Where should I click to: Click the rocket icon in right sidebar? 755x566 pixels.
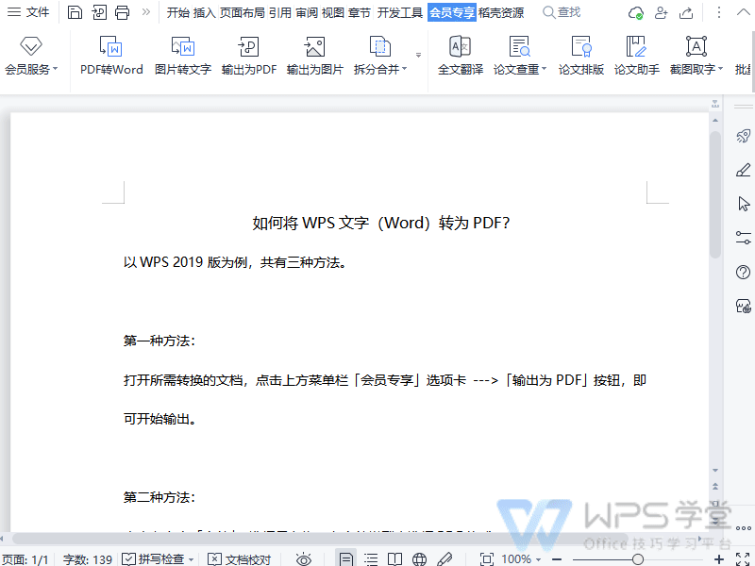744,136
